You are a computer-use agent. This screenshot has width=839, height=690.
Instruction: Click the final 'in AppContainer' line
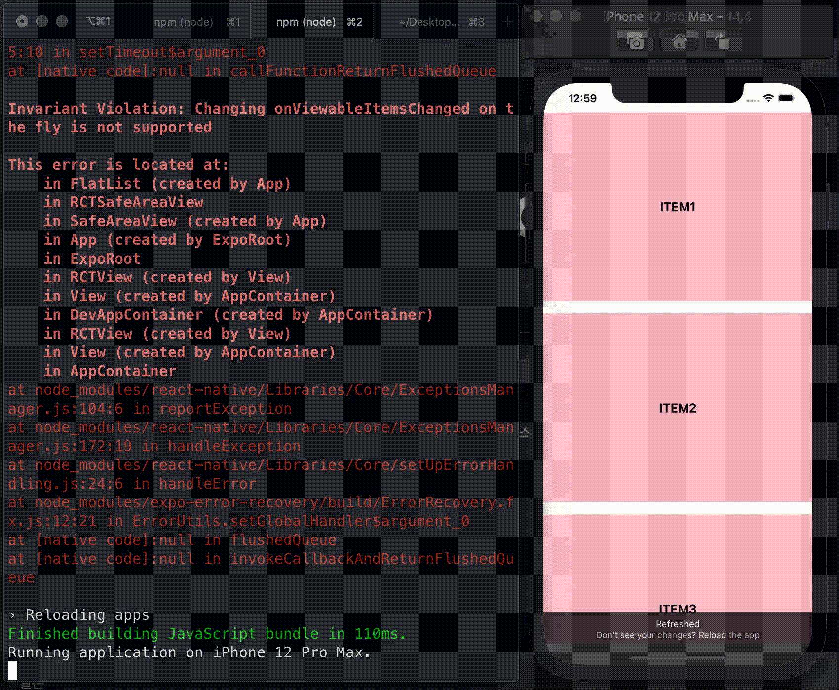coord(110,371)
